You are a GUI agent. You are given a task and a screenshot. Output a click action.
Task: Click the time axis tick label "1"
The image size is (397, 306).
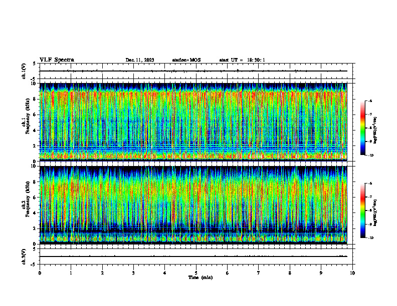(x=71, y=273)
